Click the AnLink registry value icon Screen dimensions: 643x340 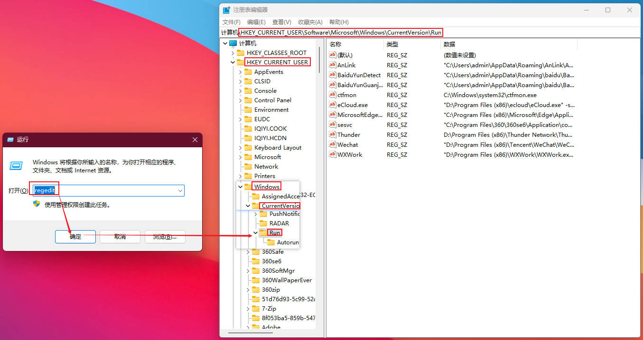point(333,65)
